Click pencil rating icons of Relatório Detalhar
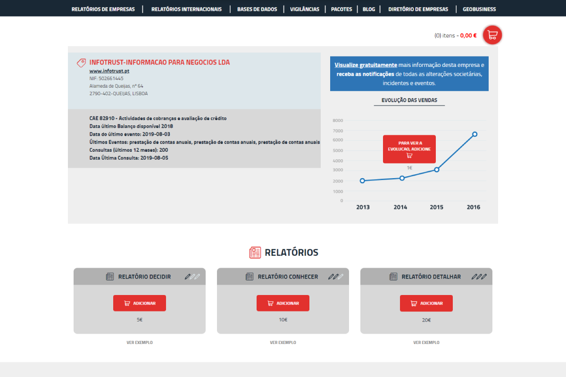Screen dimensions: 566x377 (479, 277)
